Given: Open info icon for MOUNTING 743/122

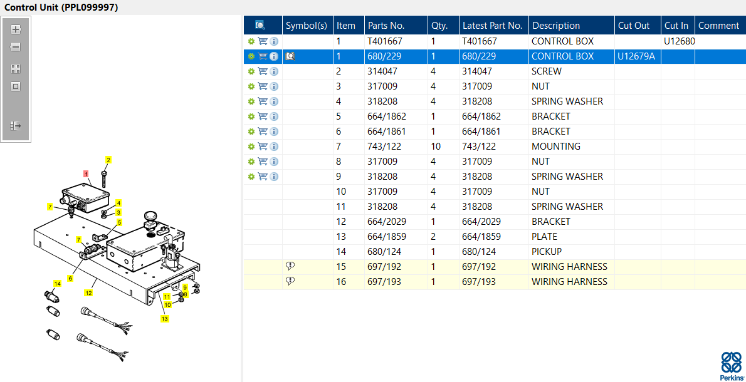Looking at the screenshot, I should click(273, 147).
